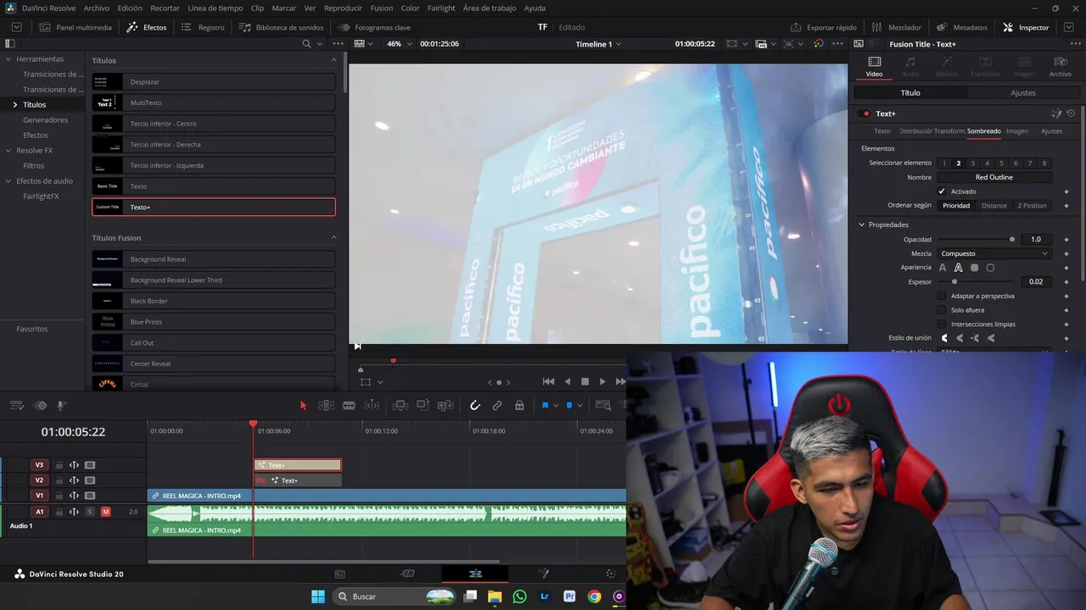Click the blue marker icon
The width and height of the screenshot is (1086, 610).
pos(569,406)
